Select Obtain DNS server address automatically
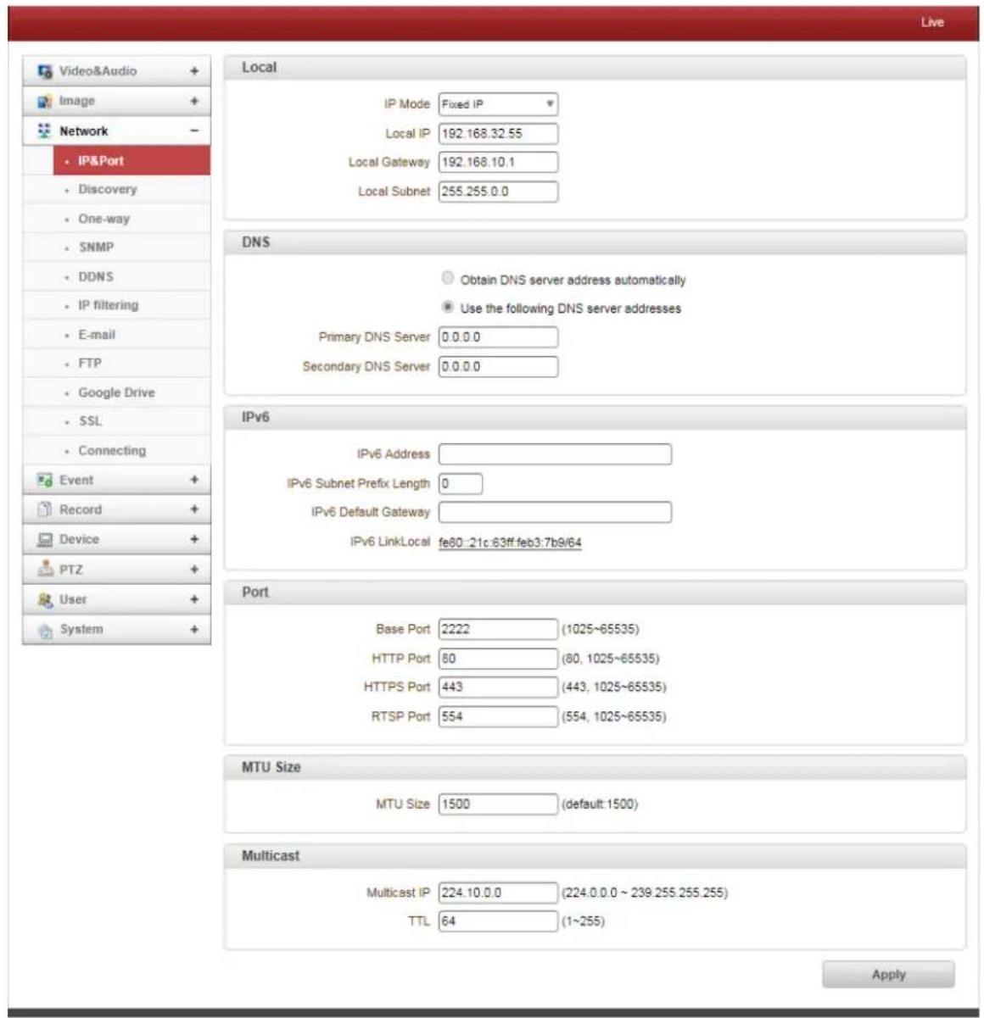The width and height of the screenshot is (984, 1018). tap(448, 279)
